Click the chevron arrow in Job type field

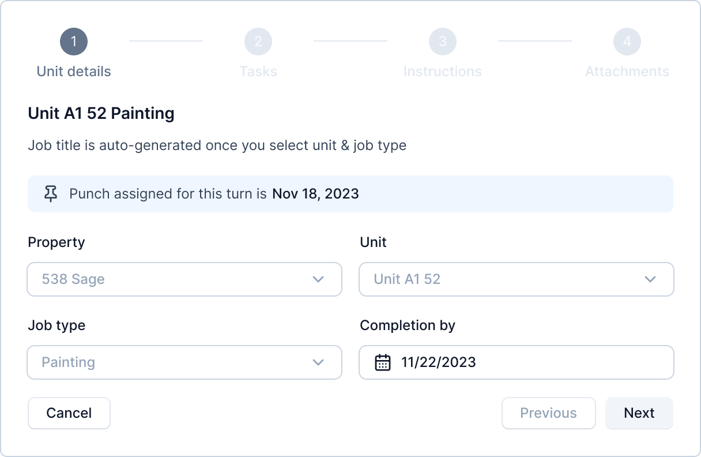[x=318, y=362]
